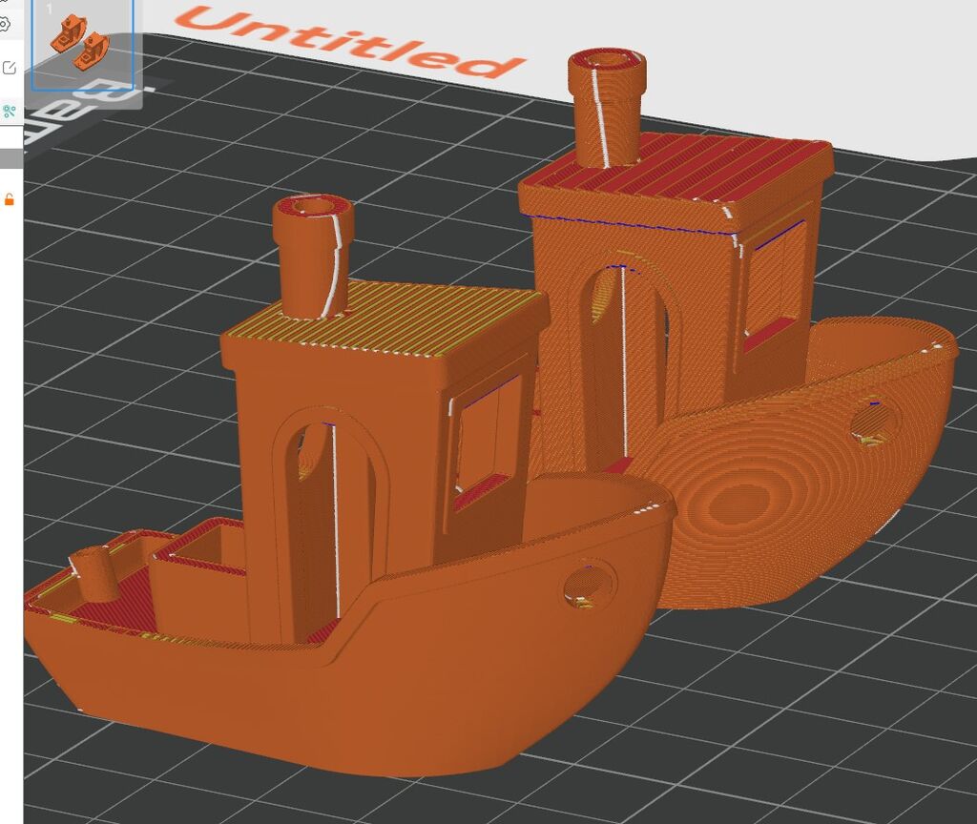Screen dimensions: 977x824
Task: Click the rear Benchy's arched doorway
Action: click(625, 353)
